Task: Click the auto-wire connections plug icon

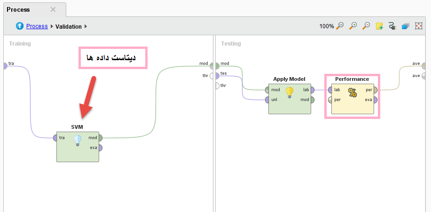Action: tap(392, 26)
